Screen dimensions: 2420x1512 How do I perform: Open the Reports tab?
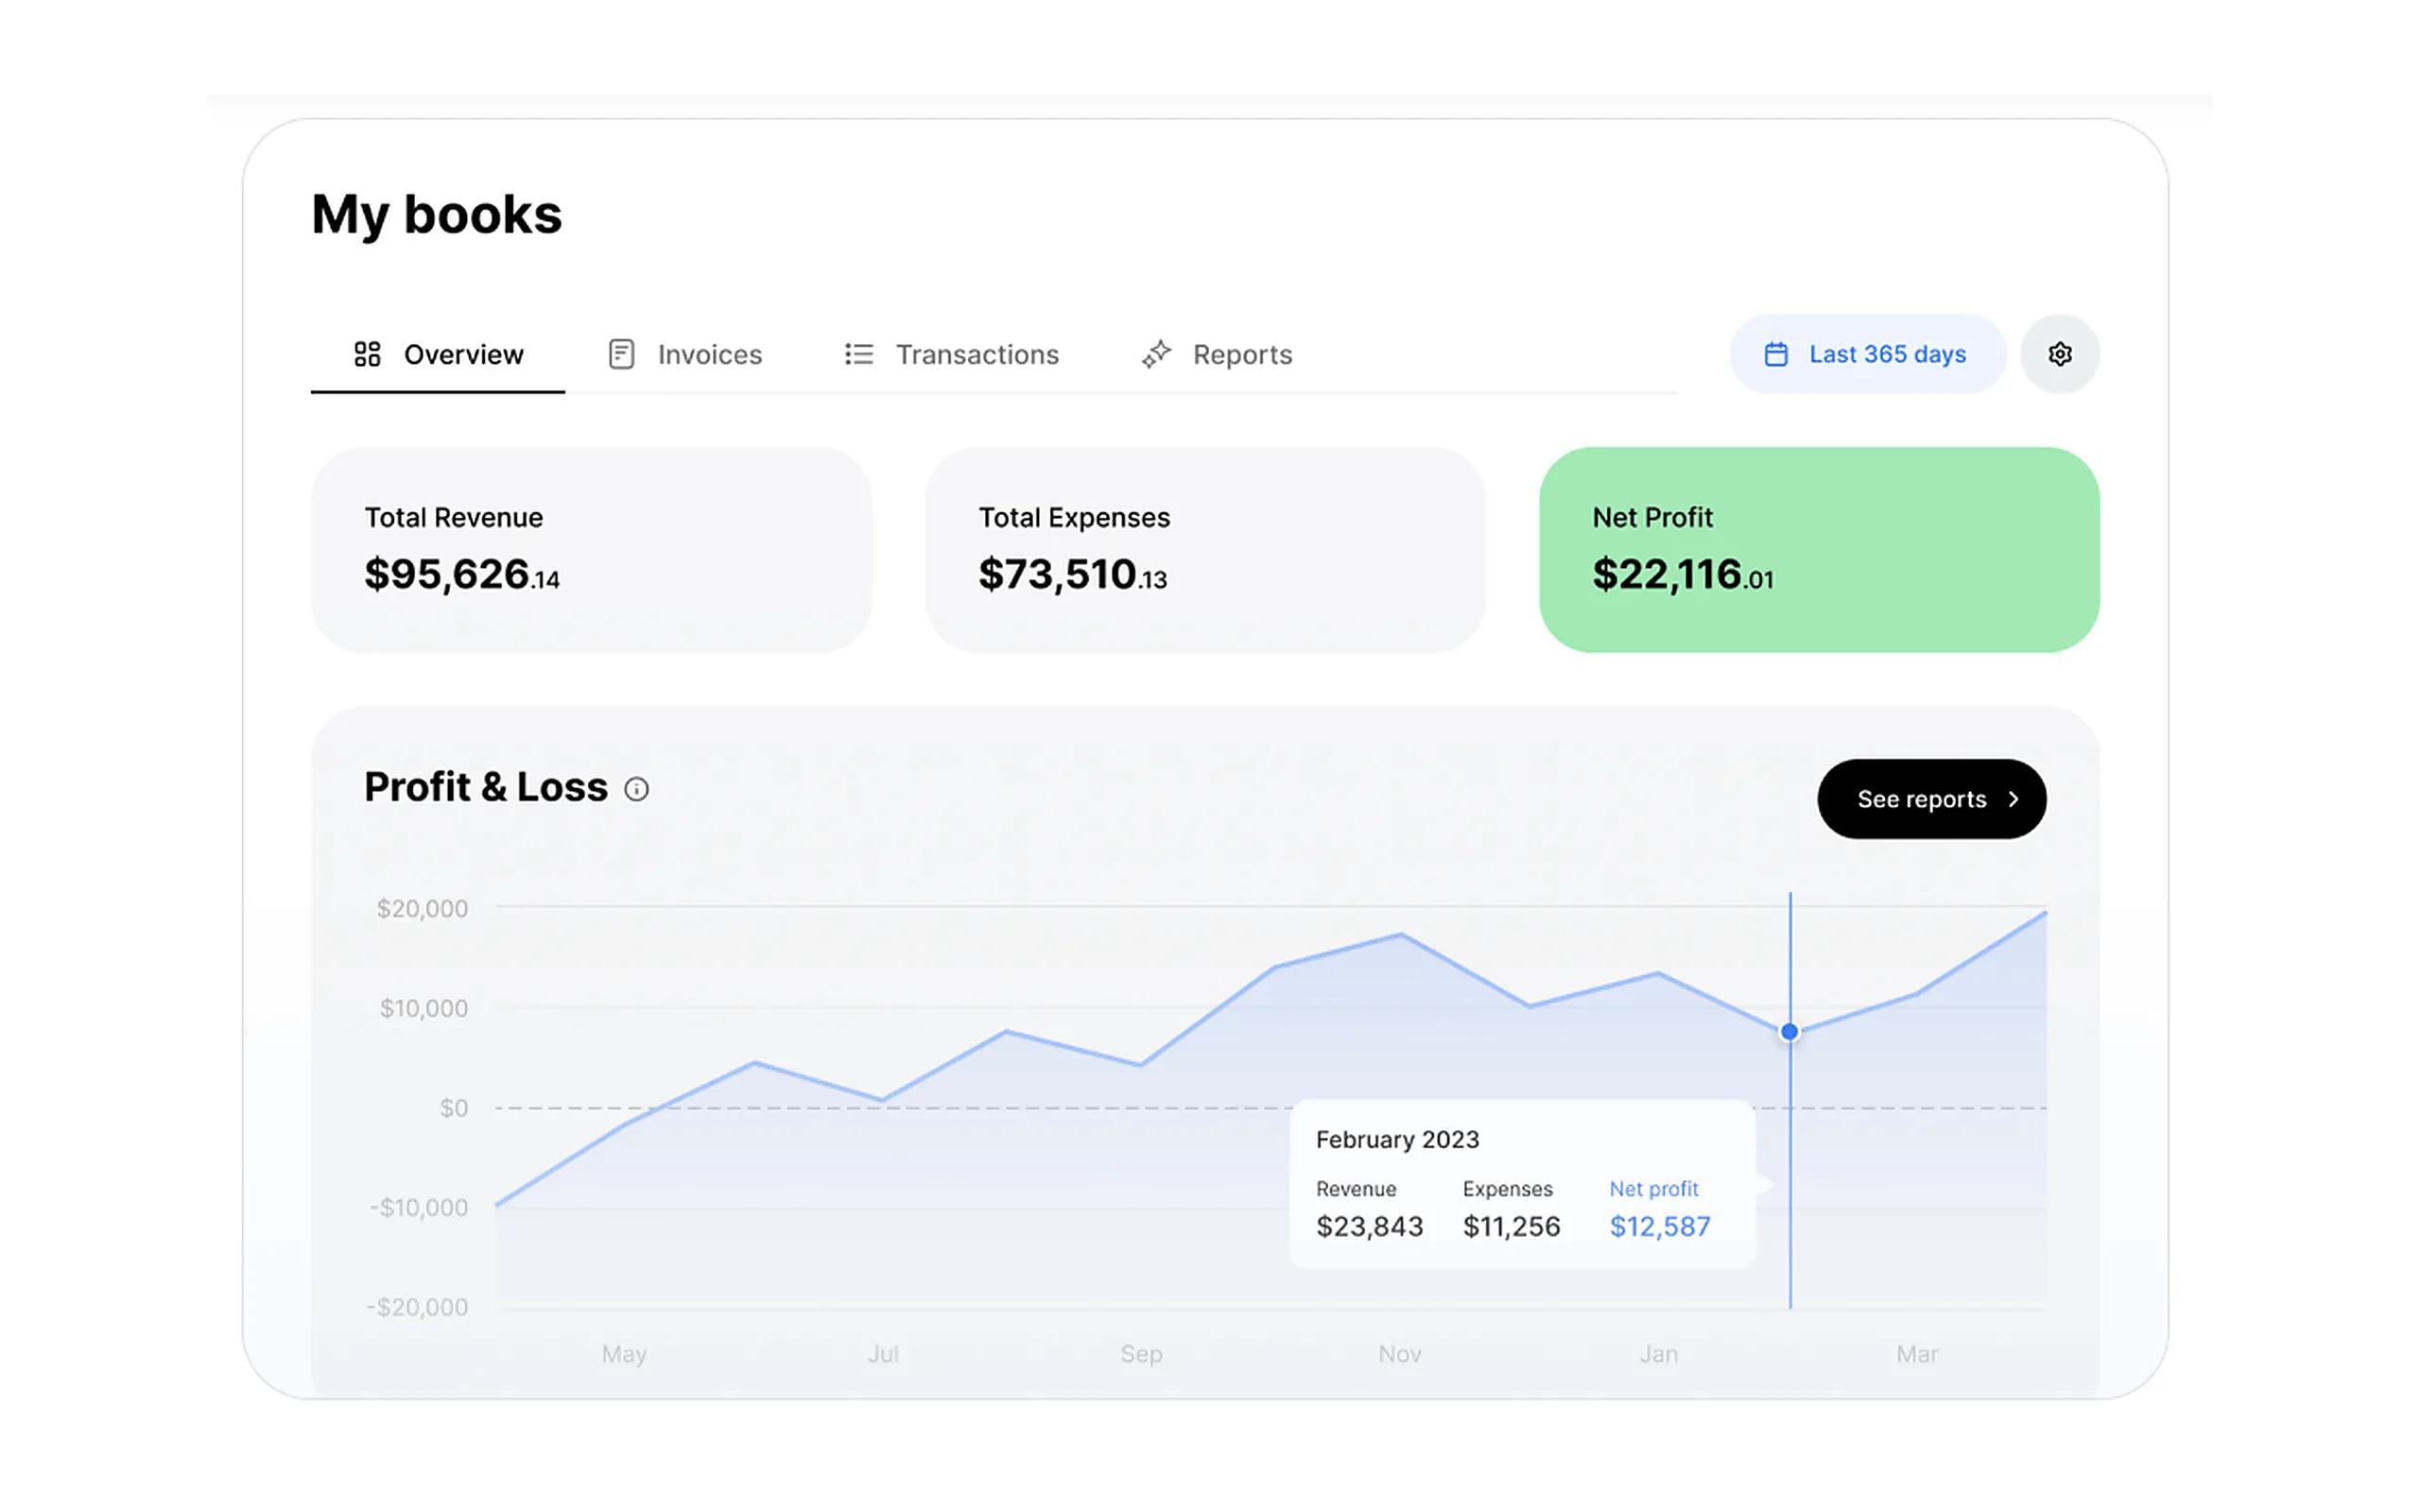(1216, 354)
